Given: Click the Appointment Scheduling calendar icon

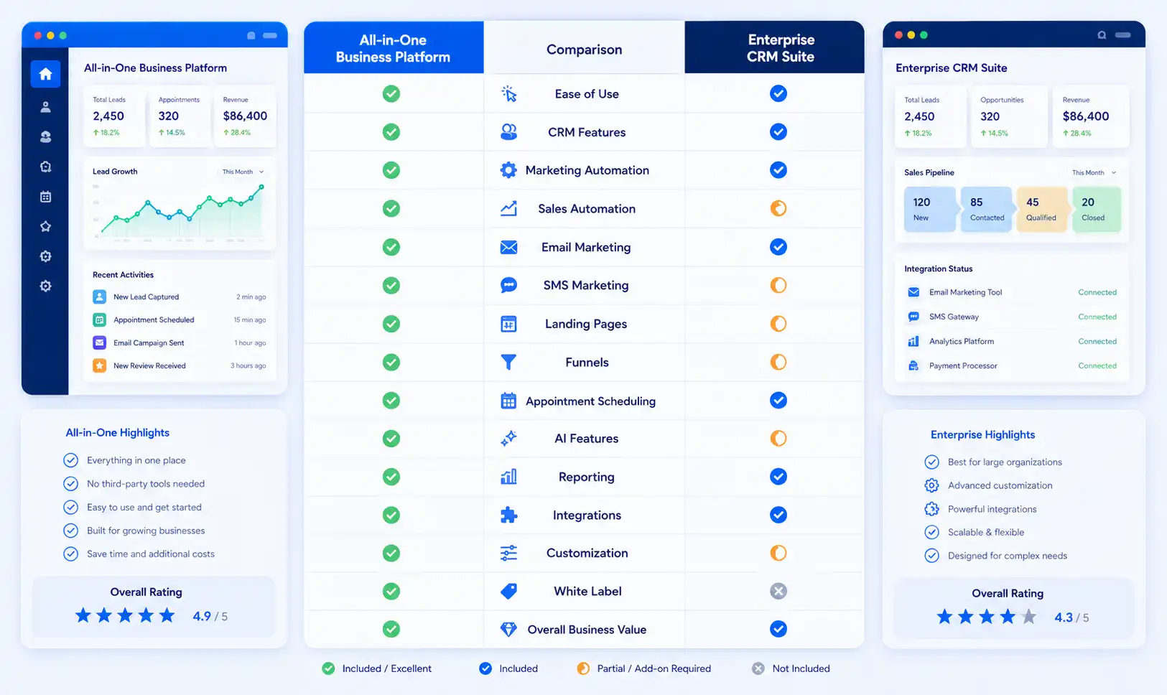Looking at the screenshot, I should coord(508,401).
